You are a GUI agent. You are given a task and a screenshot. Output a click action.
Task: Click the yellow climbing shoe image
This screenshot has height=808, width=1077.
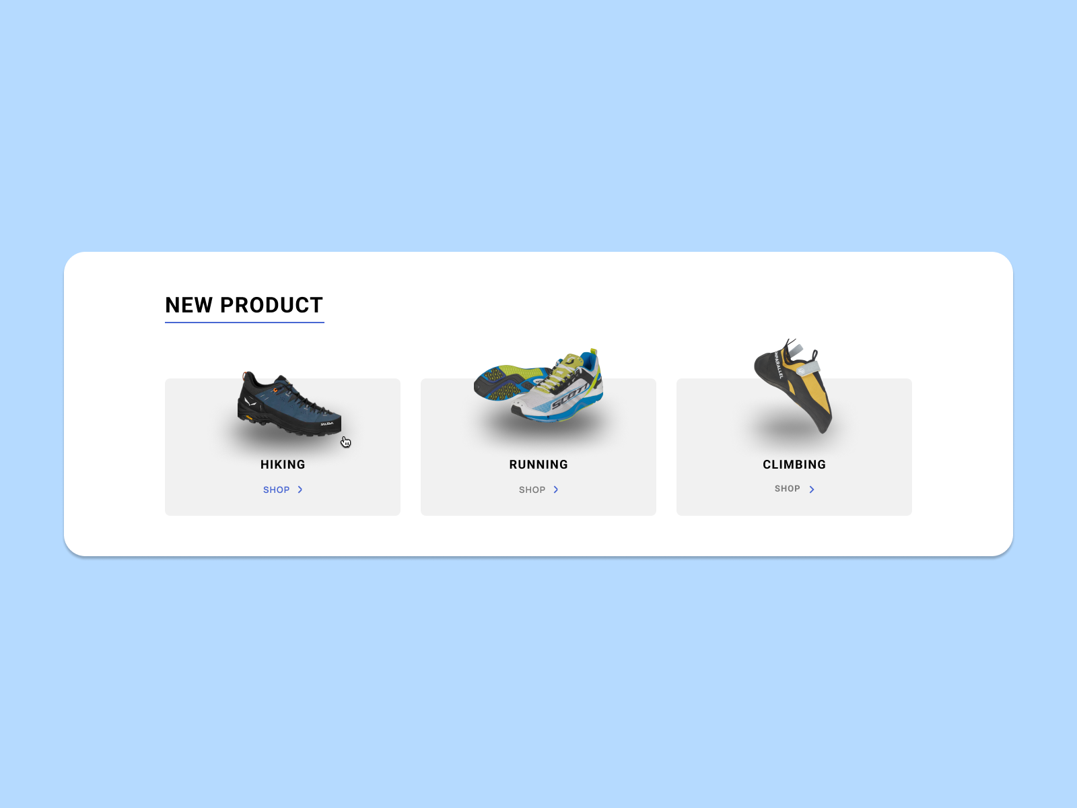(794, 386)
